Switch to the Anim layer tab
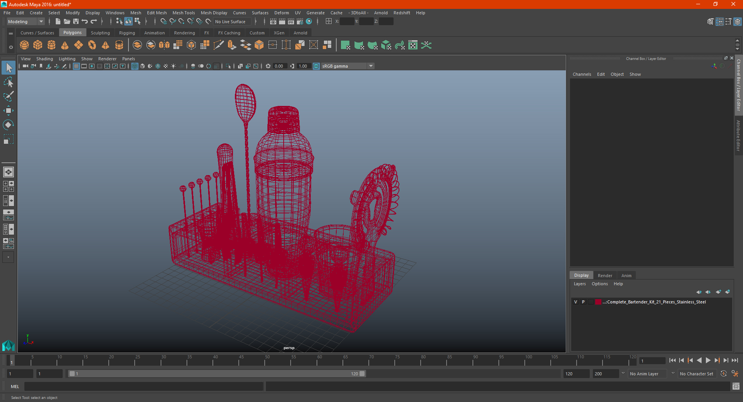 (x=626, y=276)
